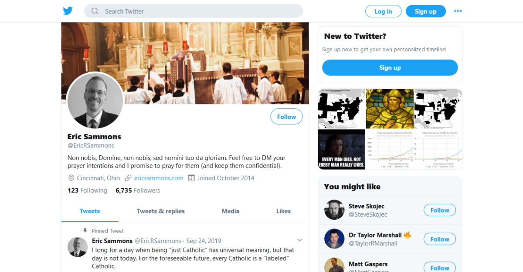523x272 pixels.
Task: Click the Twitter bird logo
Action: click(68, 11)
